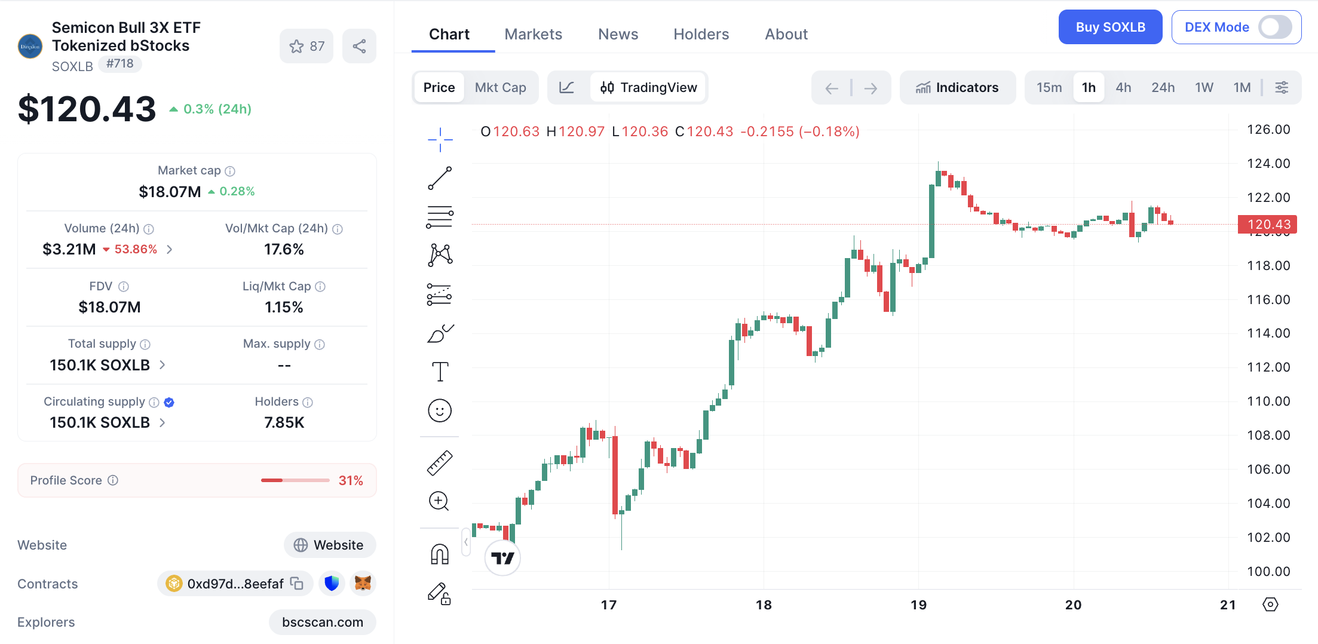This screenshot has width=1318, height=644.
Task: Select the crosshair cursor tool
Action: tap(440, 139)
